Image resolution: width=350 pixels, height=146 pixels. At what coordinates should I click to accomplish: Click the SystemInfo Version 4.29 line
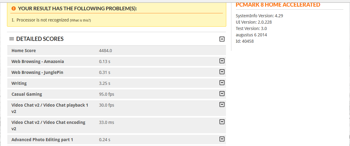[259, 16]
